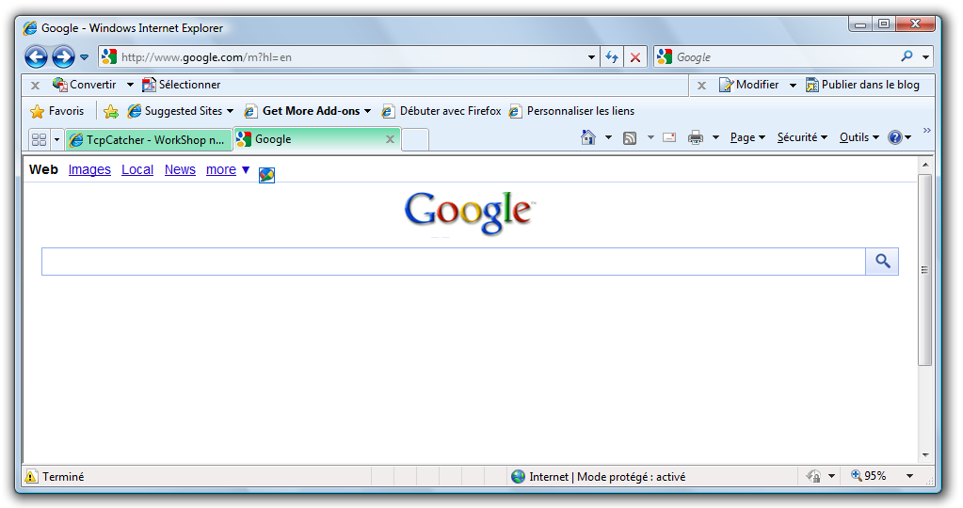The width and height of the screenshot is (963, 508).
Task: Click the 95% zoom level button
Action: [869, 476]
